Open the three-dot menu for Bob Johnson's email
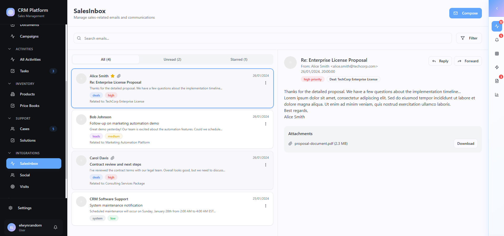Image resolution: width=504 pixels, height=236 pixels. 265,124
